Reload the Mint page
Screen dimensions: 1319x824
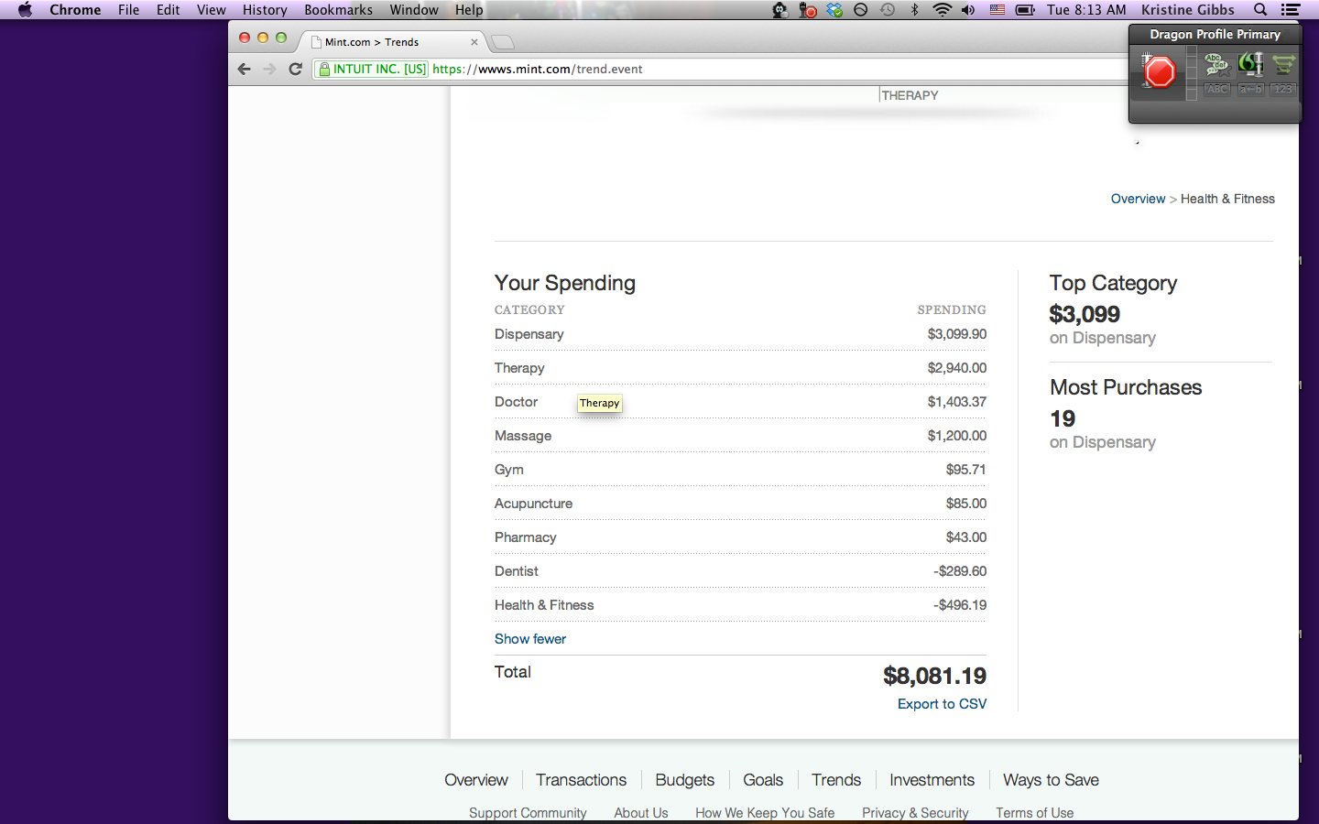pos(295,69)
